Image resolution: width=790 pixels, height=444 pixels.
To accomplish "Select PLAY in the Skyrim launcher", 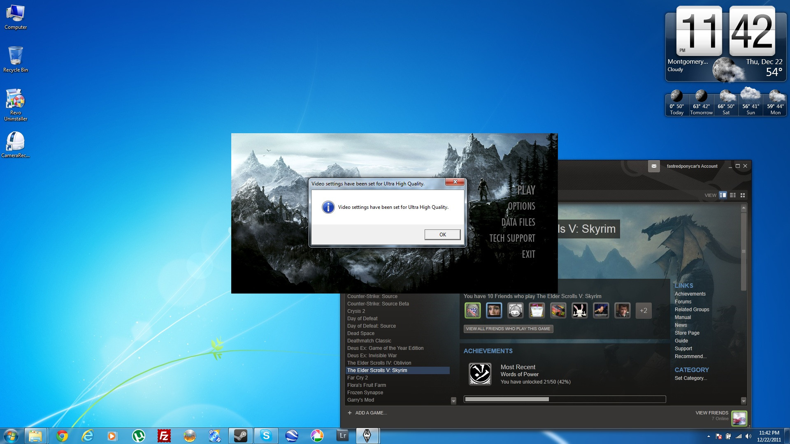I will coord(526,190).
